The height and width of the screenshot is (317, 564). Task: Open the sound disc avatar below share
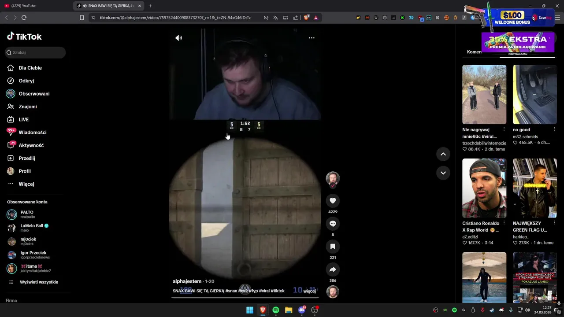coord(333,292)
